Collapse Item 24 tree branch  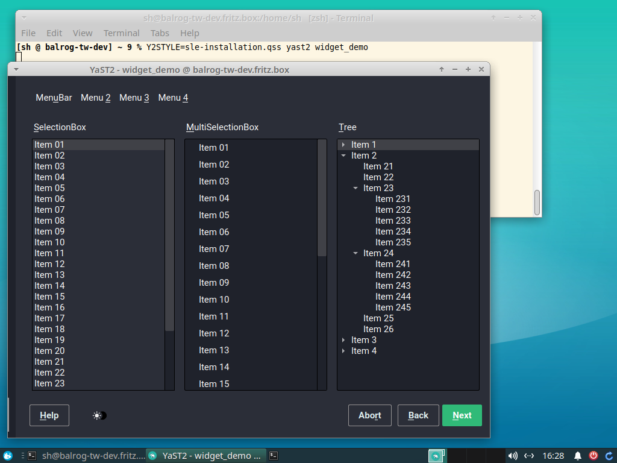pyautogui.click(x=355, y=253)
